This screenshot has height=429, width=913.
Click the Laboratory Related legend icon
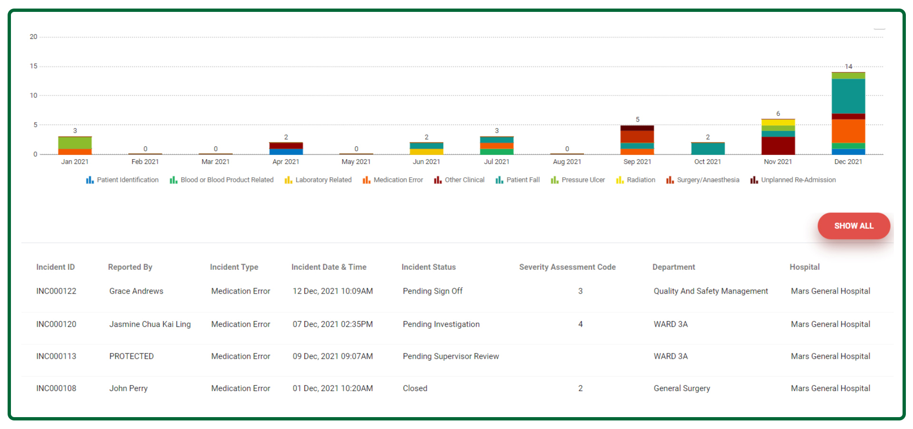click(x=288, y=180)
